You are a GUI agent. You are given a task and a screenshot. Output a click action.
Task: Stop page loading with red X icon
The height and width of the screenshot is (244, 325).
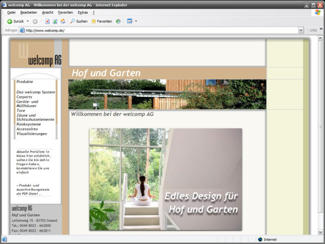[48, 21]
